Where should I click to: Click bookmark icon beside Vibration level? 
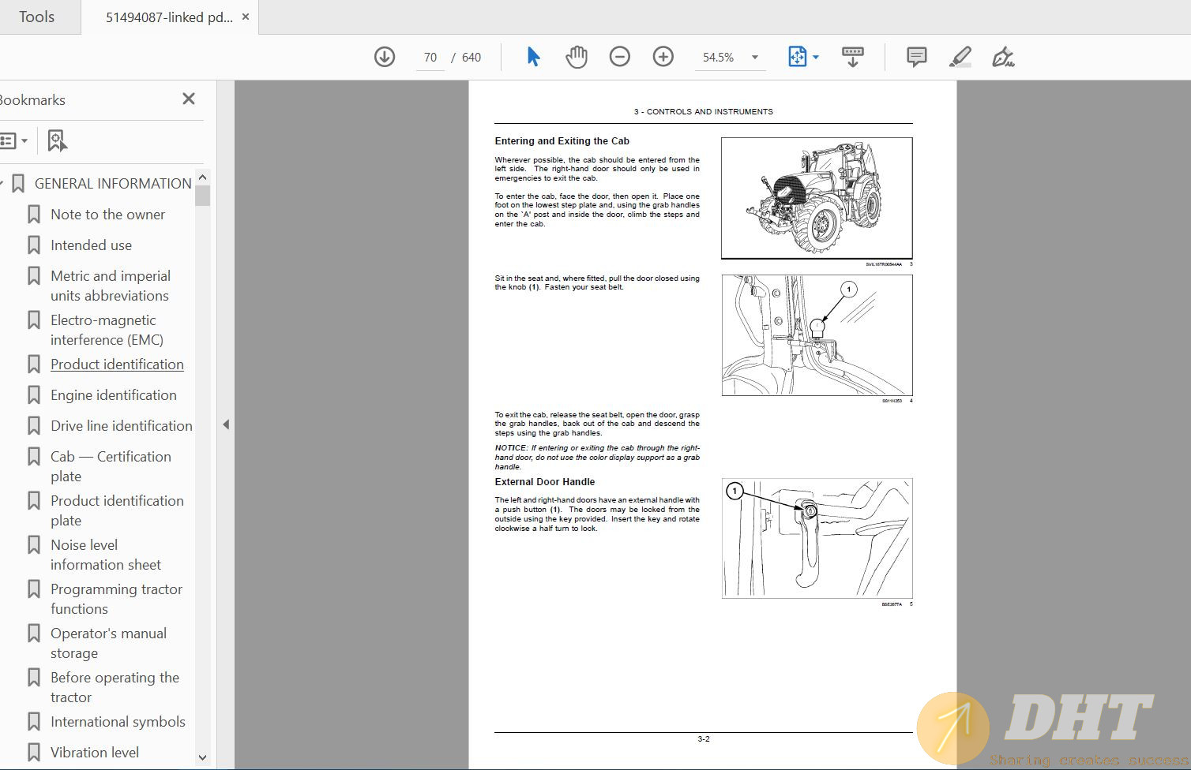34,753
